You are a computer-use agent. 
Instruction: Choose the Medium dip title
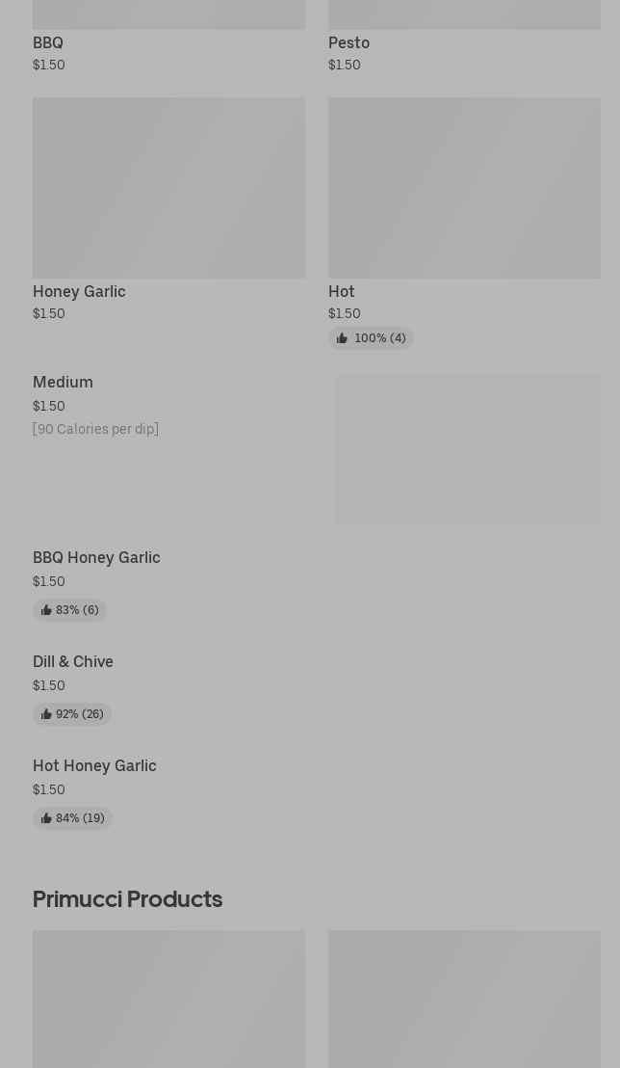point(63,383)
